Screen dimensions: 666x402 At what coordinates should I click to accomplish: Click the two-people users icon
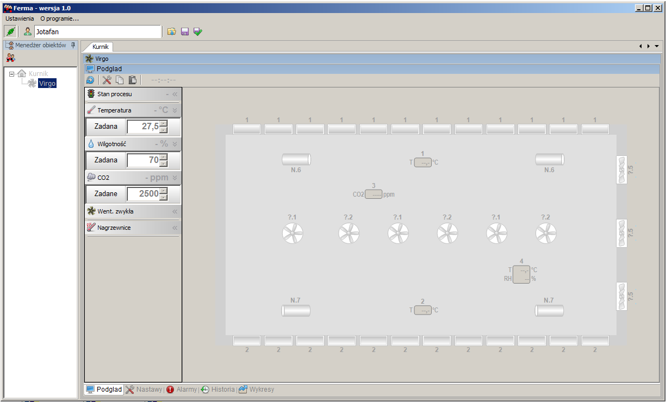(x=10, y=58)
